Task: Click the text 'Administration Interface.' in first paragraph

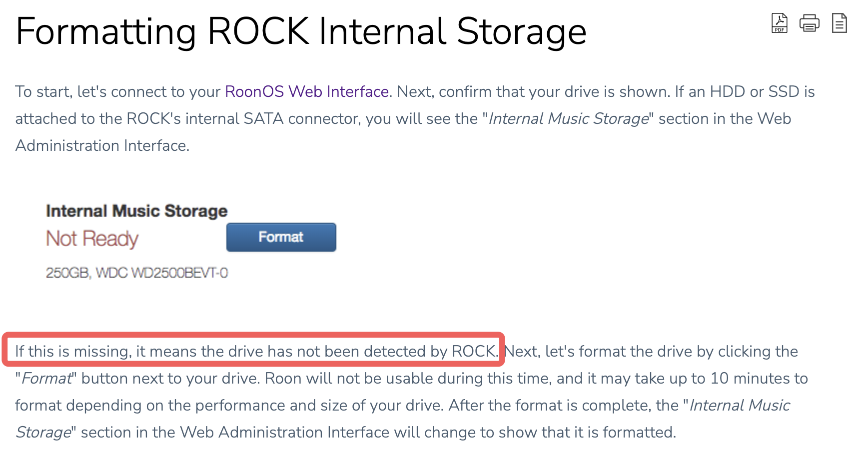Action: tap(102, 146)
